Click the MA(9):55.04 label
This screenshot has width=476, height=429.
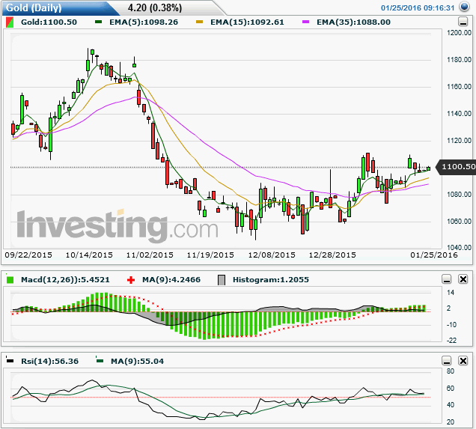click(x=137, y=362)
